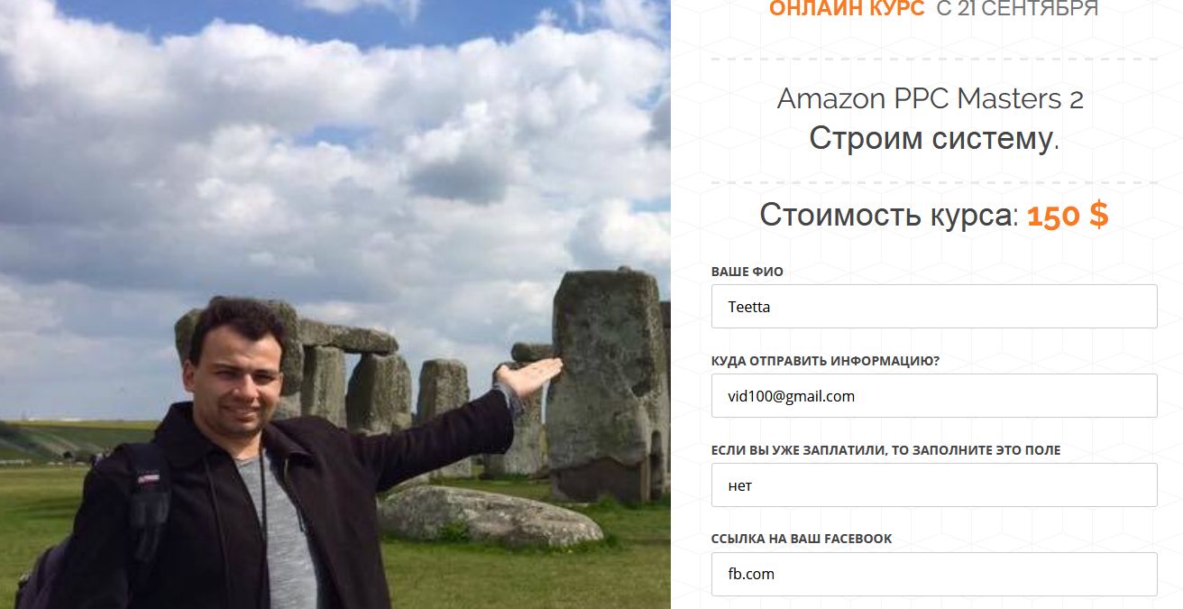The width and height of the screenshot is (1183, 609).
Task: Focus the email field with vid100@gmail.com
Action: [x=934, y=396]
